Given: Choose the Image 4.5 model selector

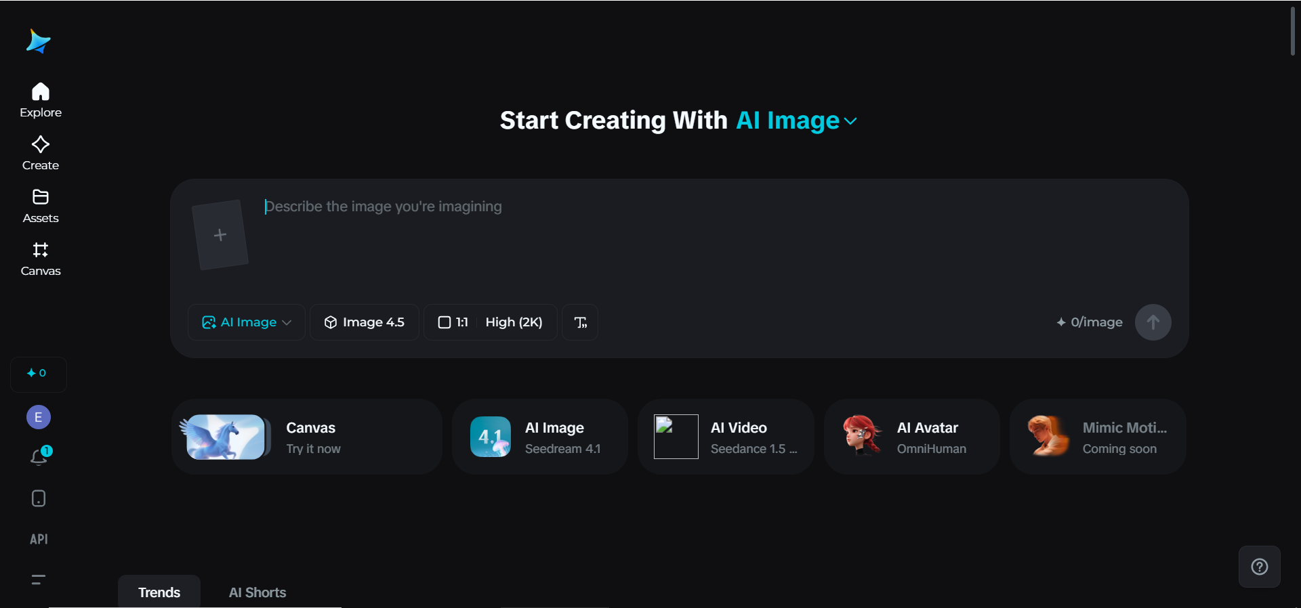Looking at the screenshot, I should pyautogui.click(x=365, y=322).
